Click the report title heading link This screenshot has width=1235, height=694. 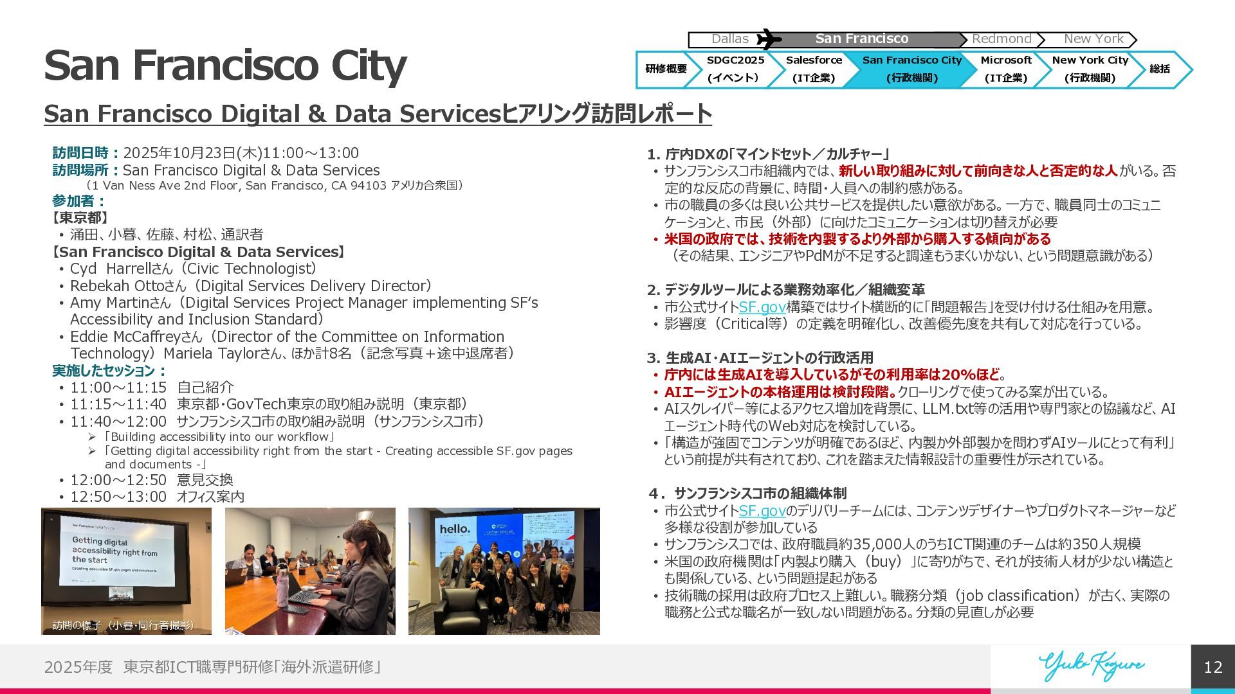[378, 114]
